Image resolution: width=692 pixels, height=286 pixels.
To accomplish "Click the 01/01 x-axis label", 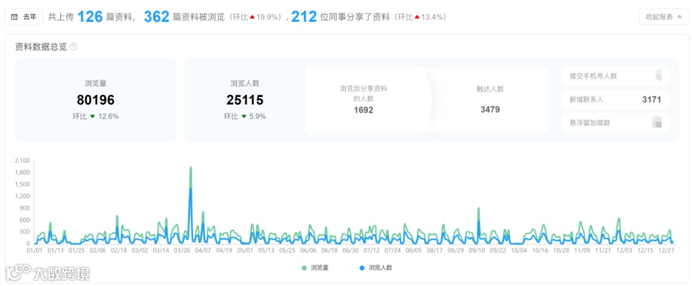I will (x=34, y=250).
